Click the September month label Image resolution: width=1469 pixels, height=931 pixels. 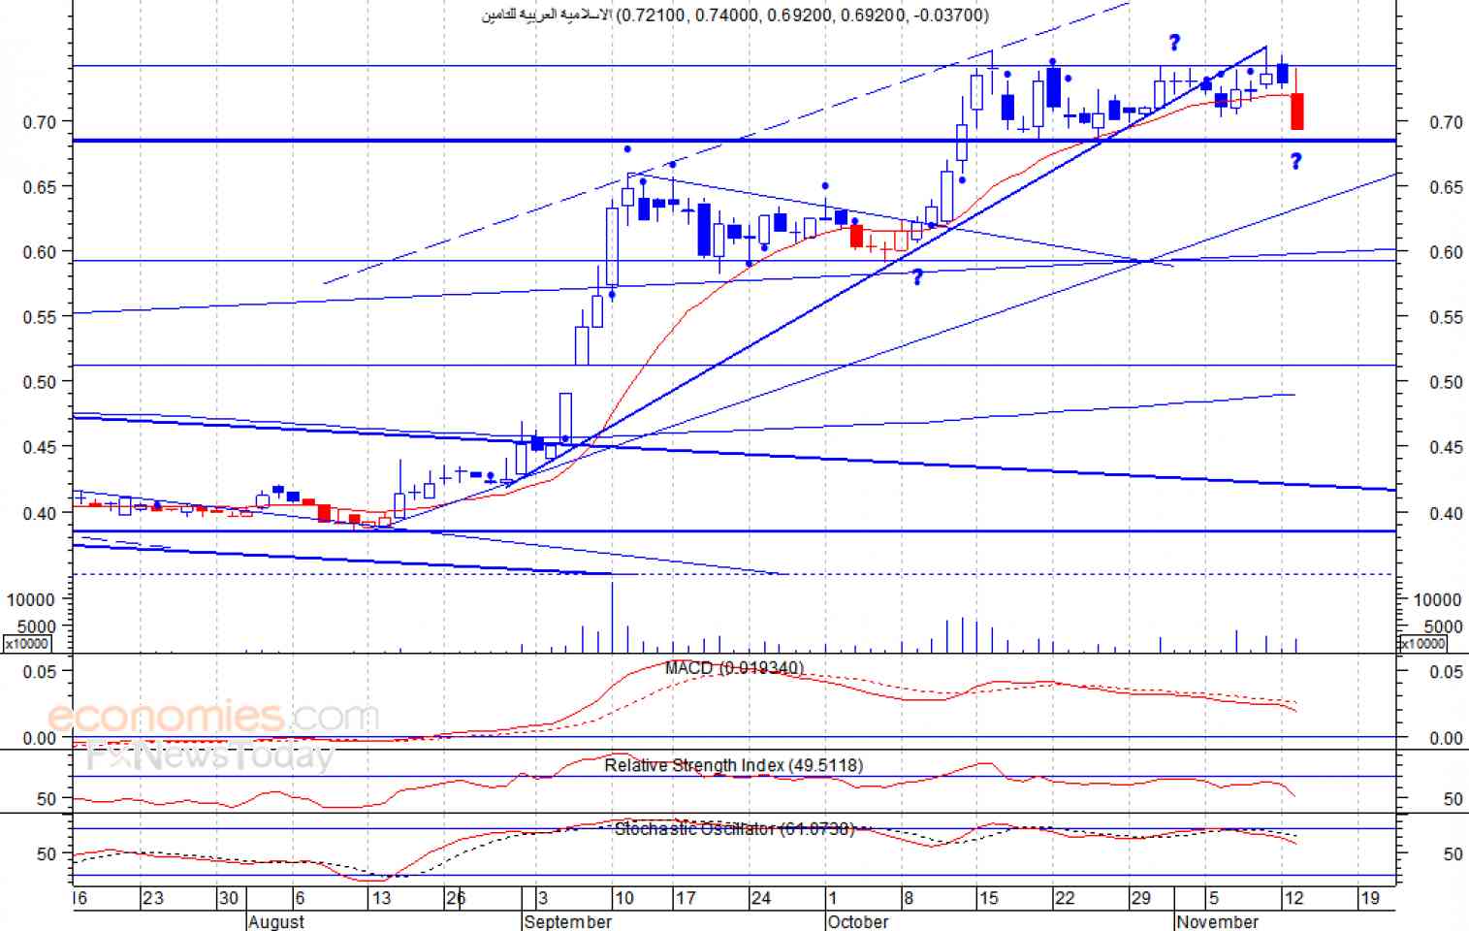click(x=567, y=921)
